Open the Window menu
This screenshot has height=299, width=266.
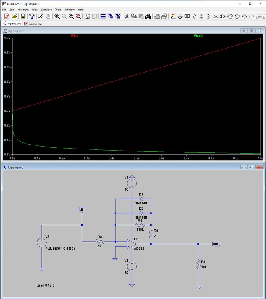(x=69, y=10)
